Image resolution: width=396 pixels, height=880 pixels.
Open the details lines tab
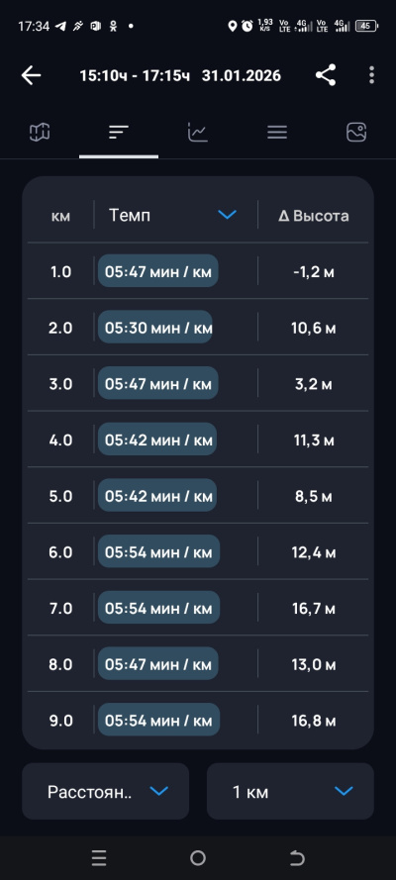277,133
